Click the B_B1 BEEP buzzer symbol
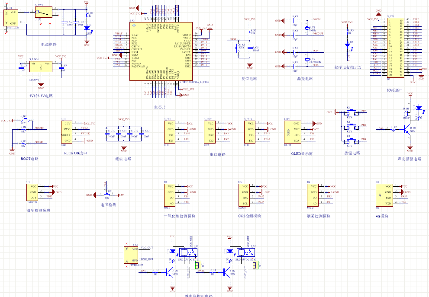Image resolution: width=429 pixels, height=297 pixels. click(406, 113)
